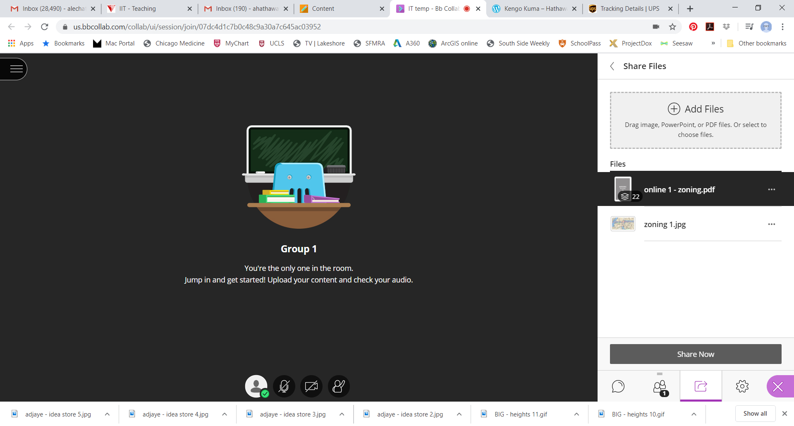Image resolution: width=794 pixels, height=426 pixels.
Task: Click Show all downloads button
Action: 755,414
